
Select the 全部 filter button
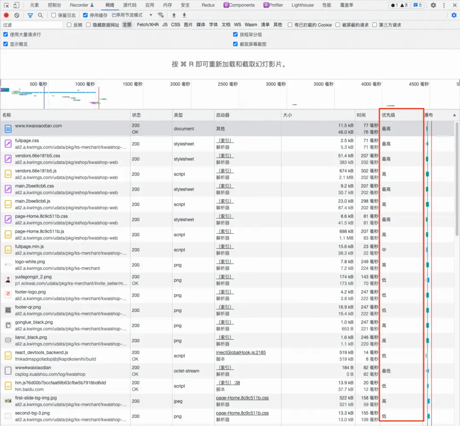127,25
